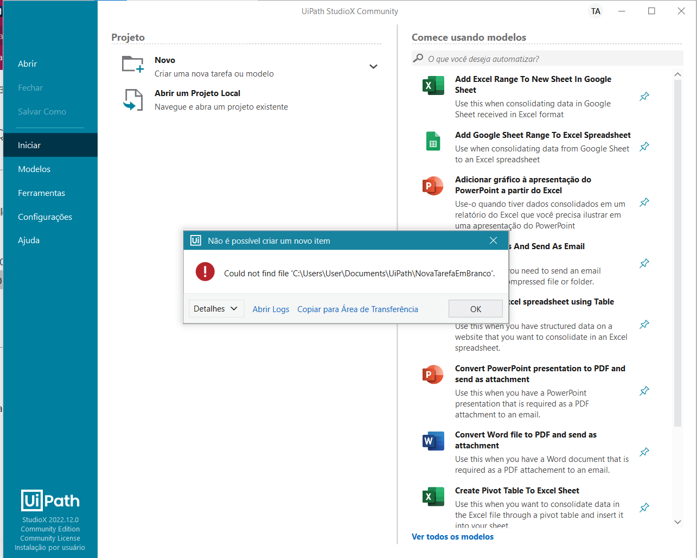Select Fechar in the sidebar

pyautogui.click(x=30, y=87)
